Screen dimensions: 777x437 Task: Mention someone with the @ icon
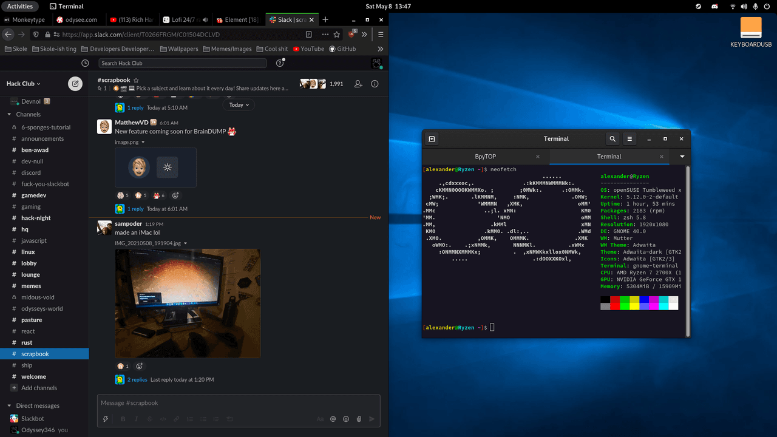click(333, 419)
